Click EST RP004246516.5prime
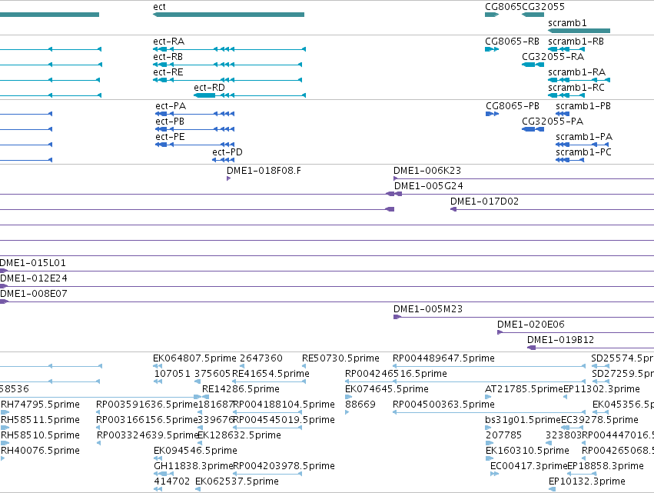The image size is (654, 493). [396, 374]
